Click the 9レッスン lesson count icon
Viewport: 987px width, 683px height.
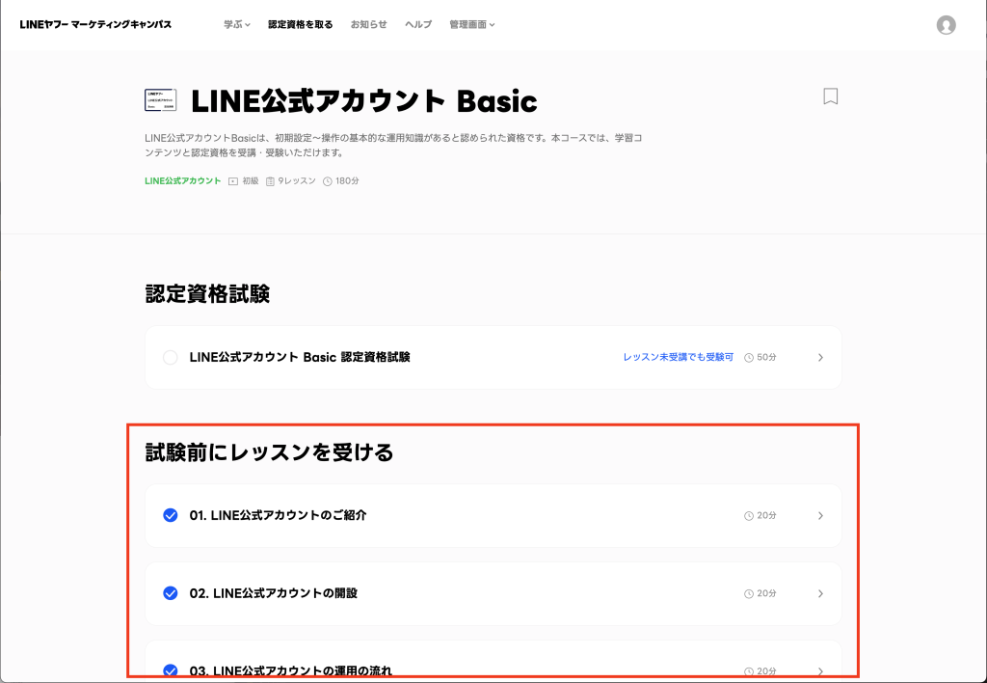pyautogui.click(x=271, y=181)
